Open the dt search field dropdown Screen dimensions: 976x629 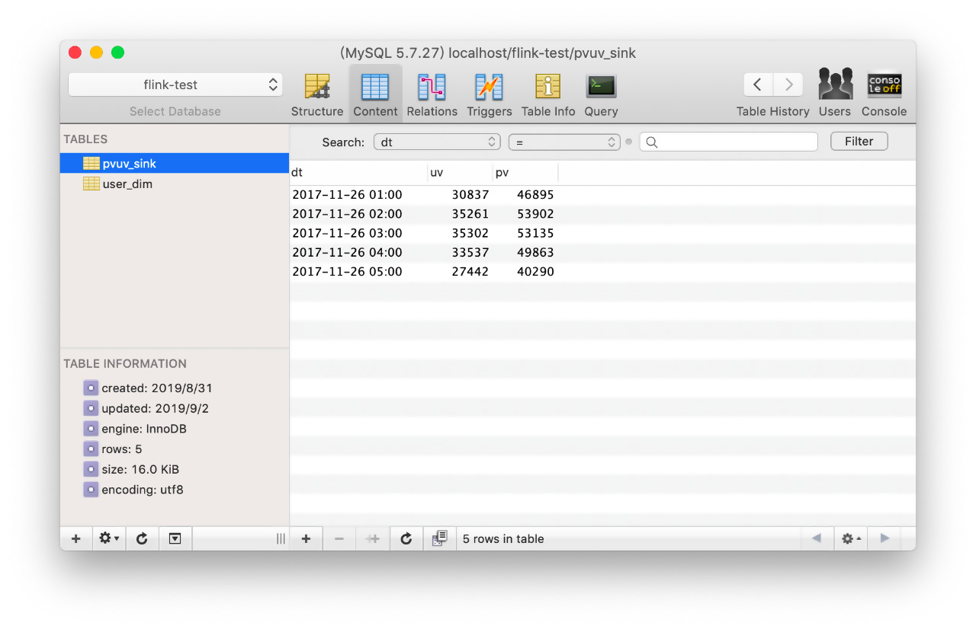pyautogui.click(x=437, y=142)
